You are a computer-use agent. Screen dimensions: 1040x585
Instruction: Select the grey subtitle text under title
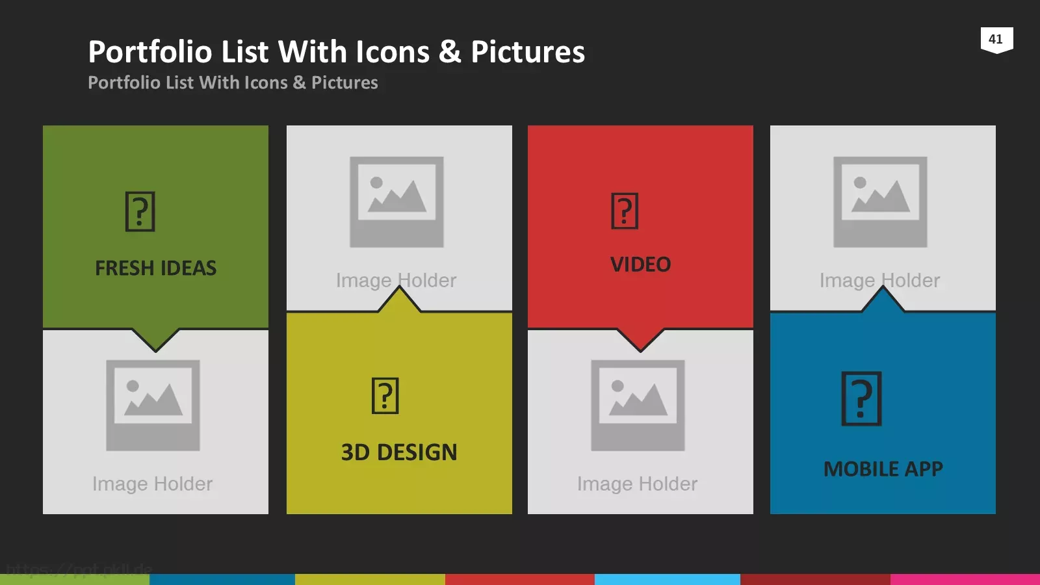pyautogui.click(x=233, y=83)
